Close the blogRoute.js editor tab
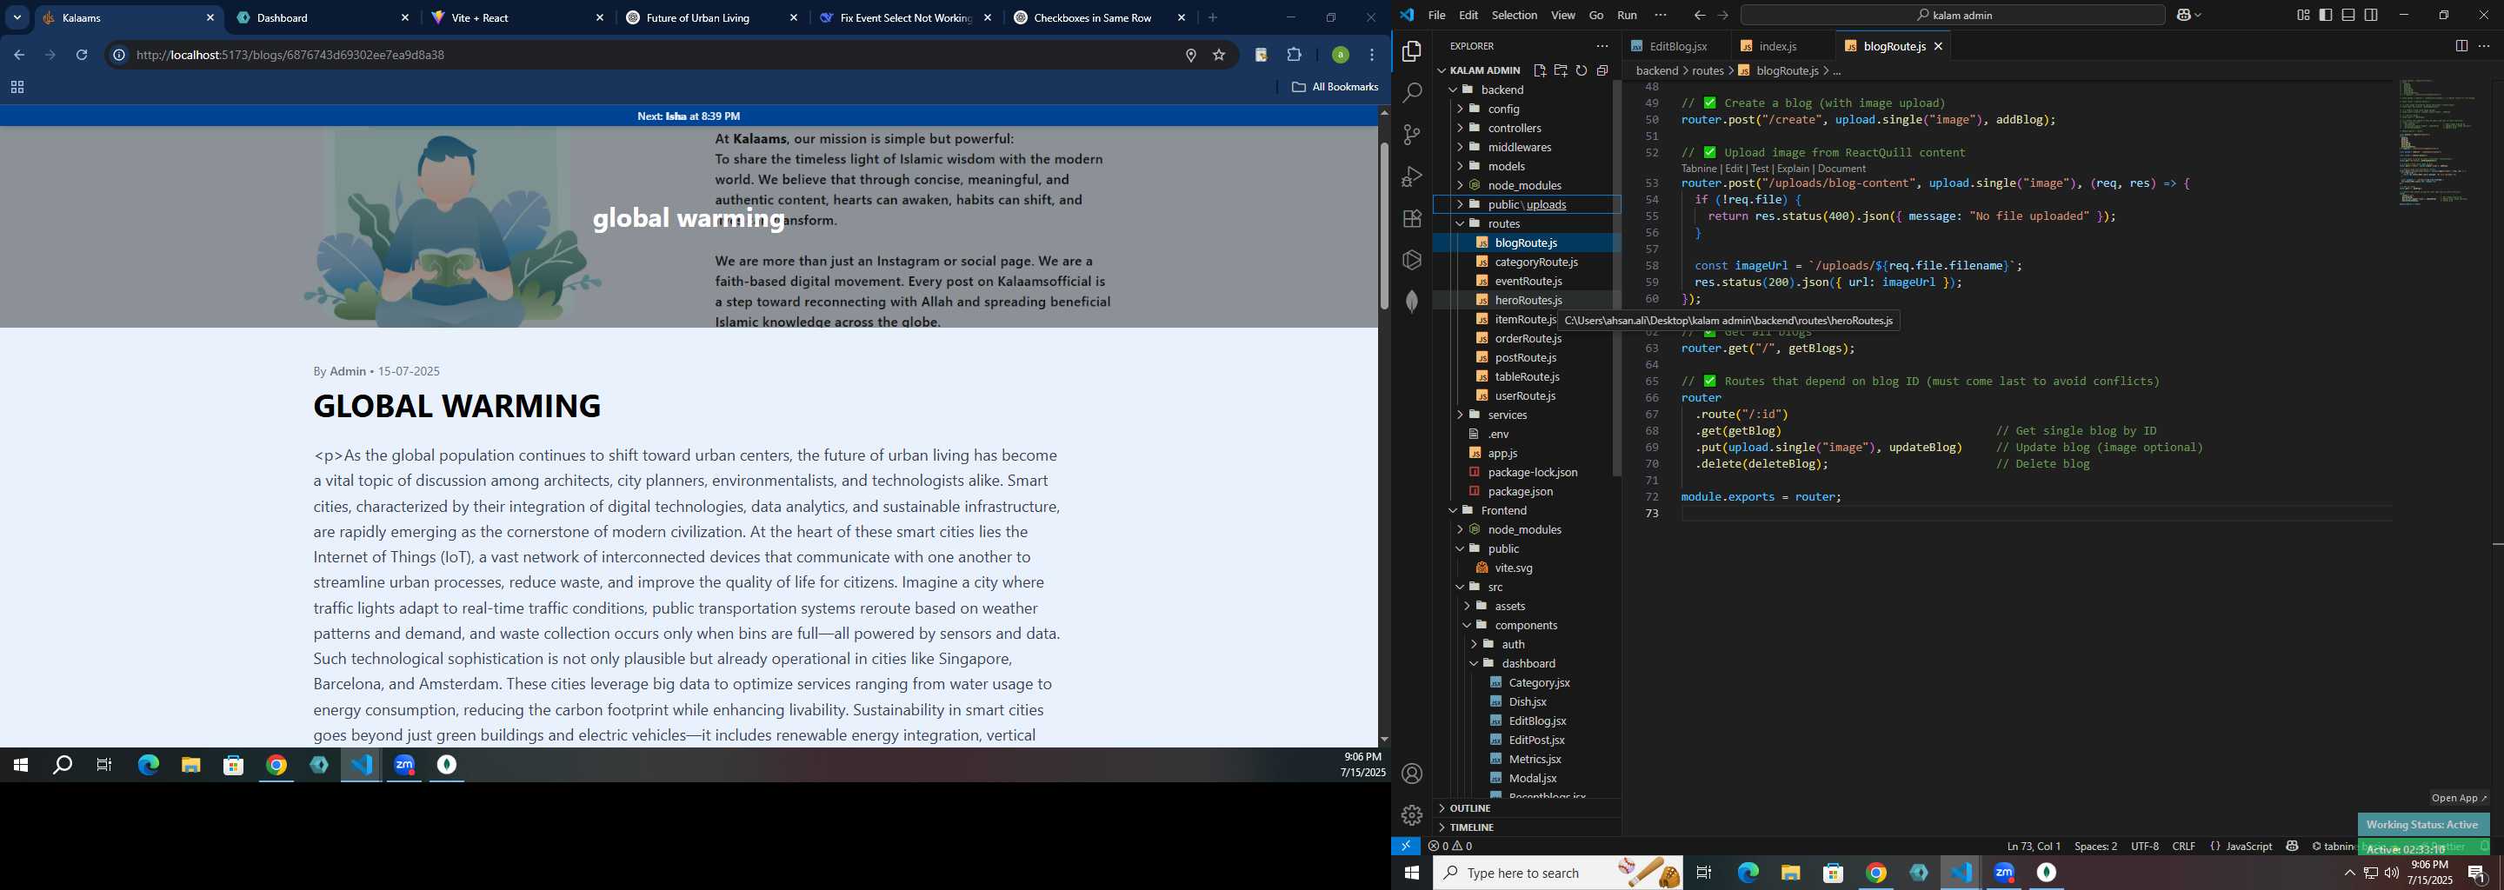This screenshot has width=2504, height=890. [x=1938, y=47]
